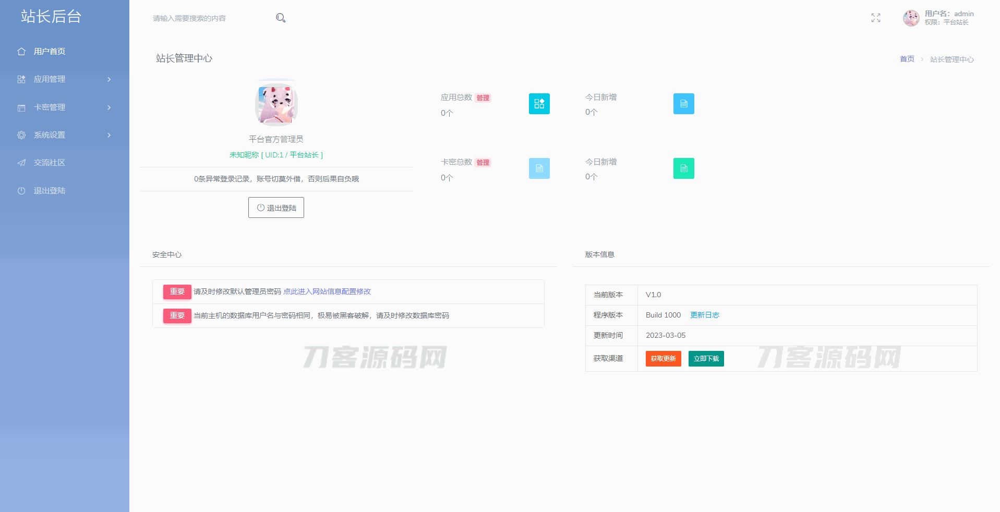This screenshot has height=512, width=1000.
Task: Click the green document icon beside card 今日新增
Action: pos(683,168)
